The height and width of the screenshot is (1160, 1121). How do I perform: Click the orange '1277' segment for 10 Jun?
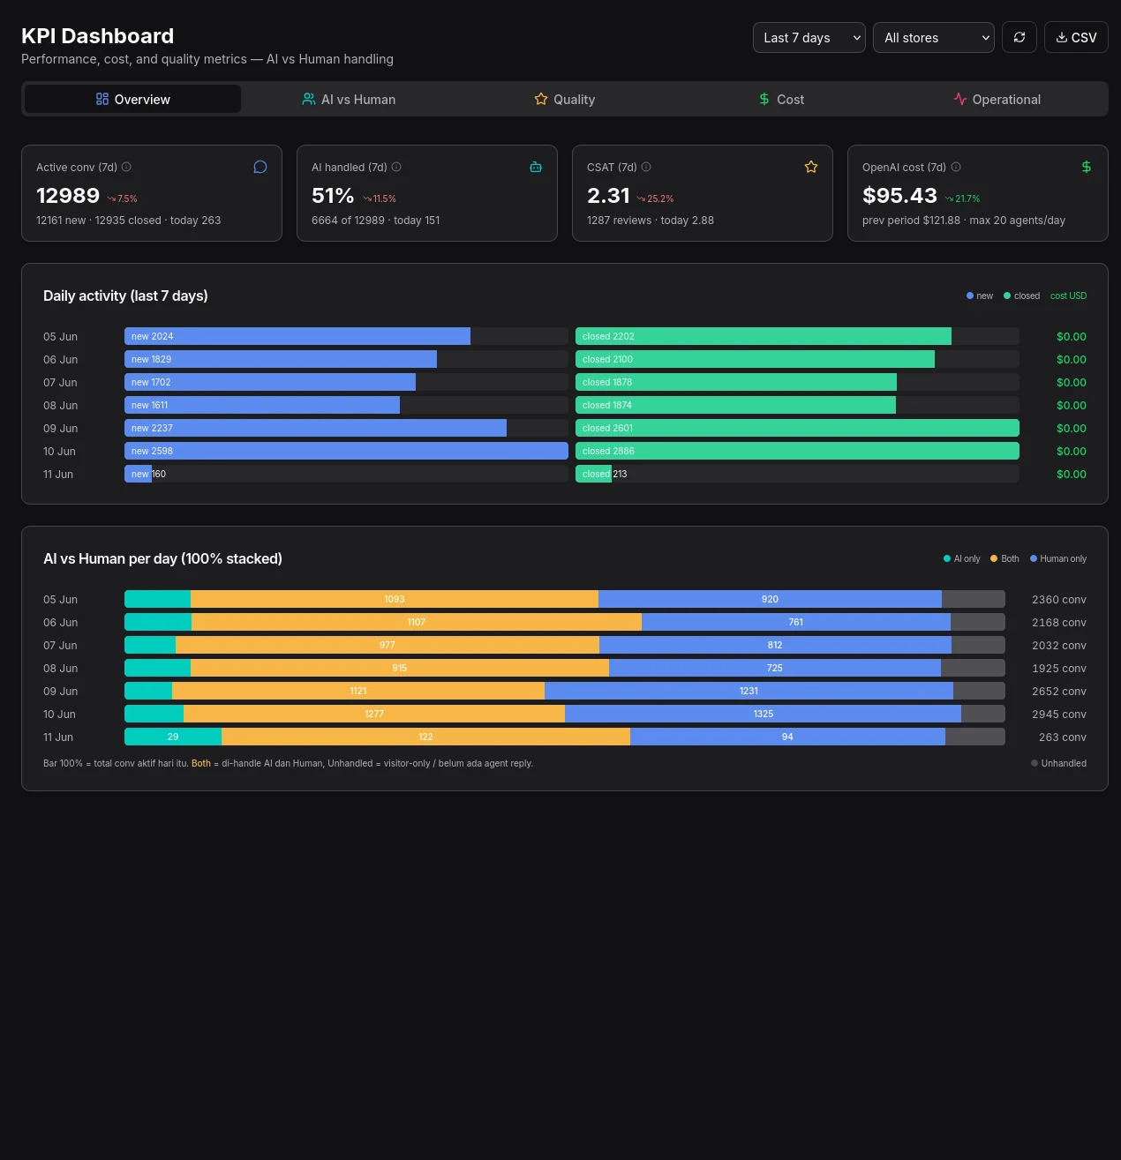[x=374, y=714]
